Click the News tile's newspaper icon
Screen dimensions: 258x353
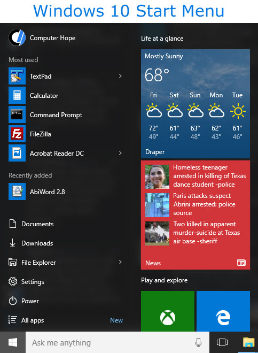(241, 263)
